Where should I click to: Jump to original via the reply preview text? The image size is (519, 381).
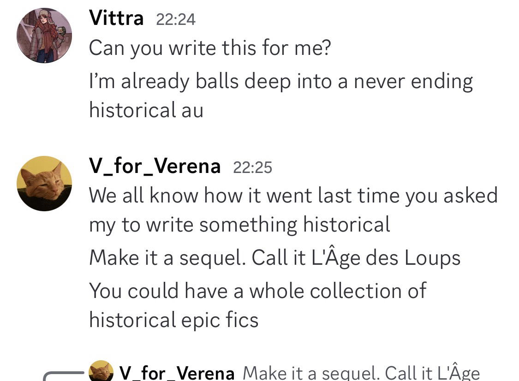pyautogui.click(x=361, y=373)
